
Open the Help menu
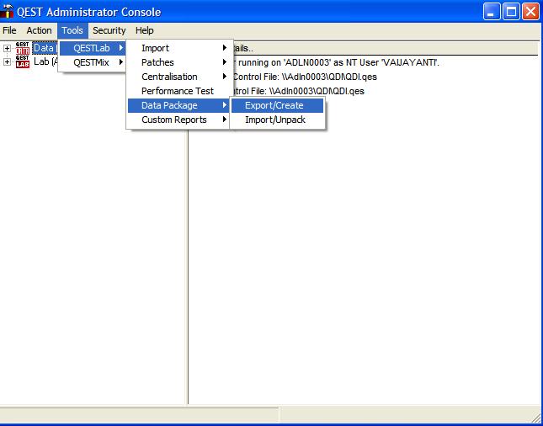click(144, 30)
